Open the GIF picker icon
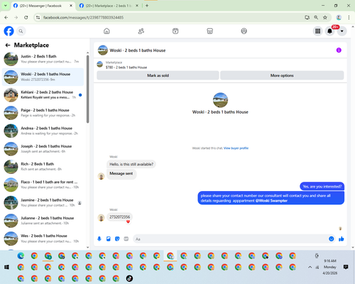355x284 pixels. coord(126,239)
